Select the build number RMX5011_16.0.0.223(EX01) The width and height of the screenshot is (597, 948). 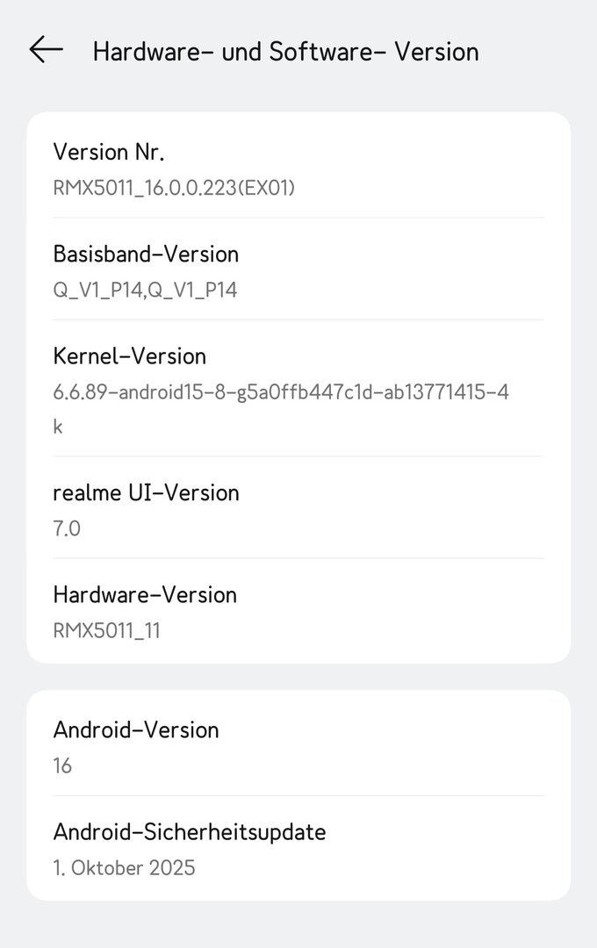(x=174, y=187)
